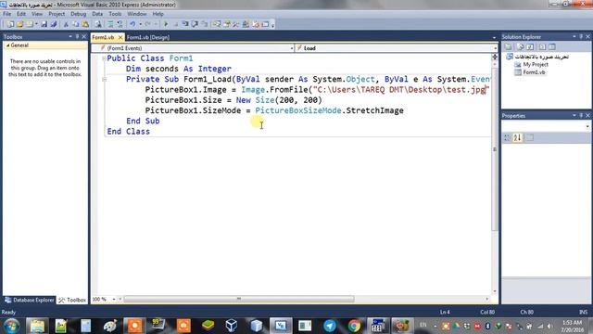This screenshot has height=334, width=593.
Task: Click the Comment out selected lines icon
Action: pos(111,24)
